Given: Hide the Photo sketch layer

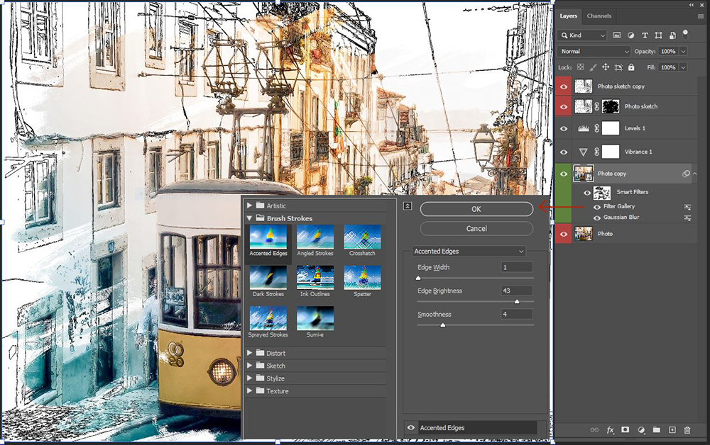Looking at the screenshot, I should 564,106.
